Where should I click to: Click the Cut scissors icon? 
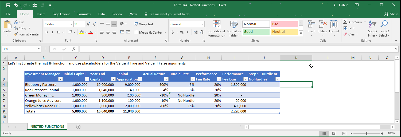(x=16, y=22)
